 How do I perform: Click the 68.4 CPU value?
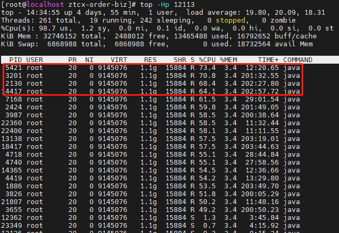tap(207, 84)
